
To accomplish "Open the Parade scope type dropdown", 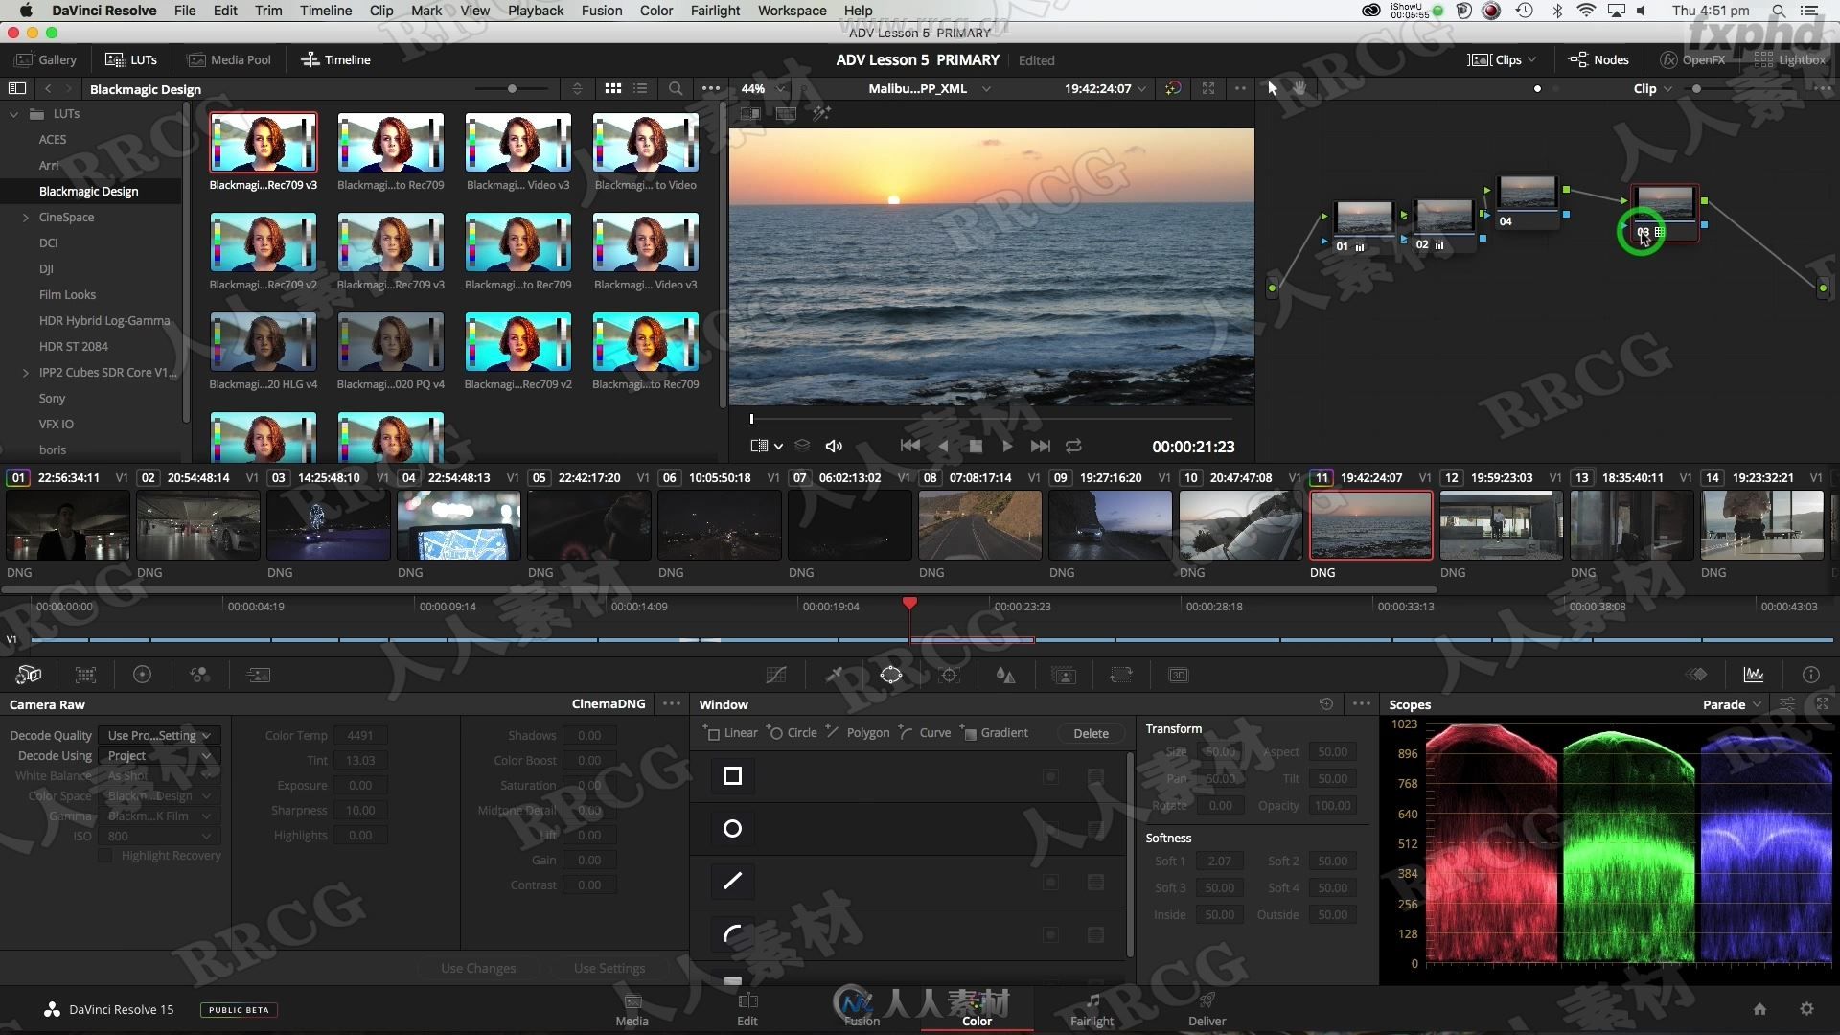I will coord(1733,704).
